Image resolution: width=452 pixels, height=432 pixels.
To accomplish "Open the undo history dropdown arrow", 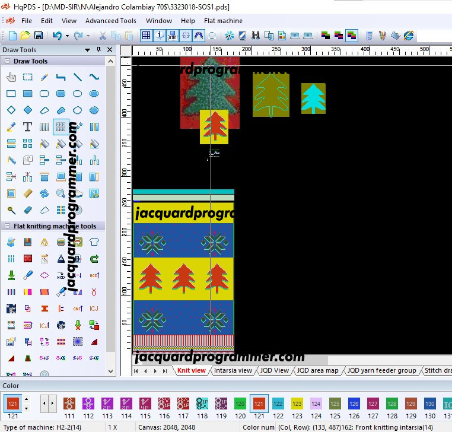I will tap(67, 36).
